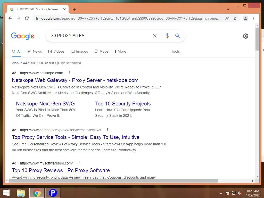Click the Google logo
This screenshot has height=198, width=264.
click(x=23, y=36)
